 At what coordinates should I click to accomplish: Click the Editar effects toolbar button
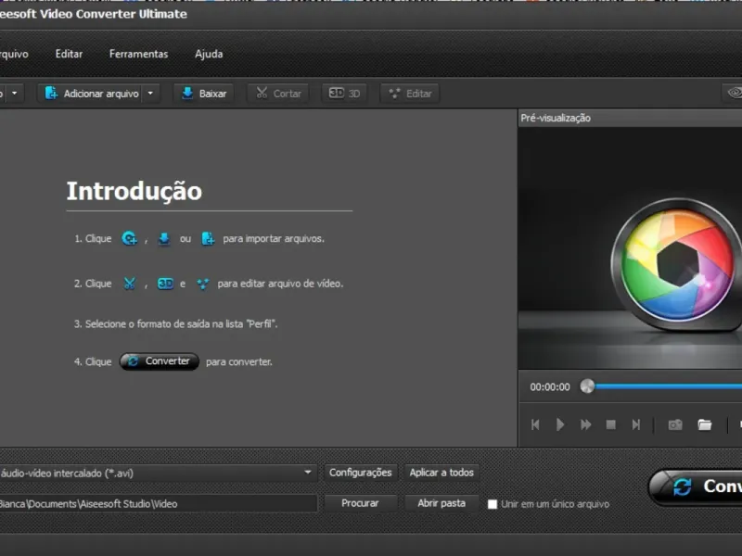tap(410, 94)
